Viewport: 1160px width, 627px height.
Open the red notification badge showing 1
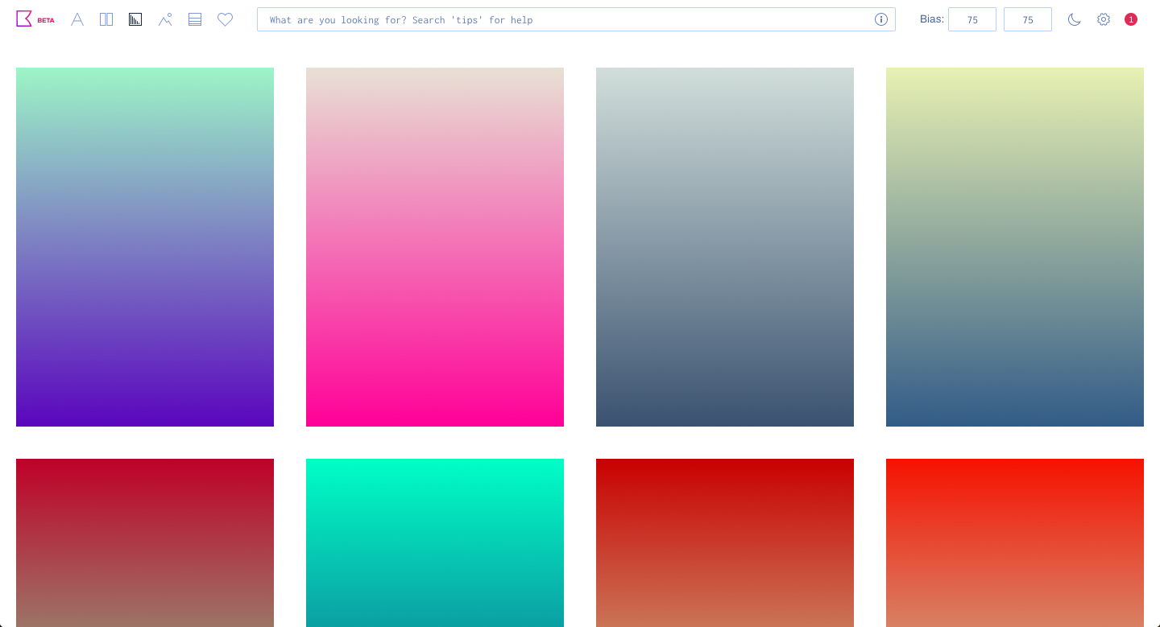coord(1131,19)
